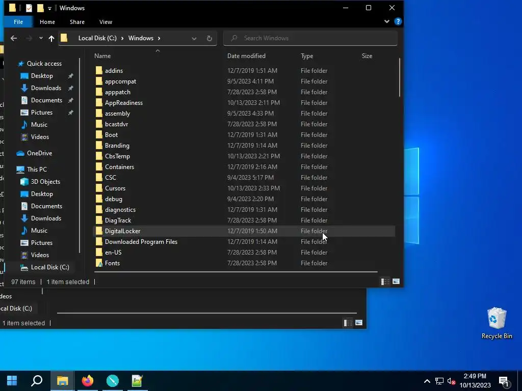This screenshot has height=391, width=522.
Task: Open the File menu
Action: (x=18, y=22)
